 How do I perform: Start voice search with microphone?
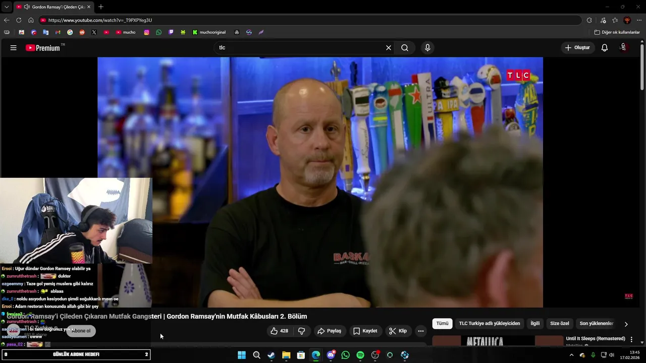[x=427, y=47]
